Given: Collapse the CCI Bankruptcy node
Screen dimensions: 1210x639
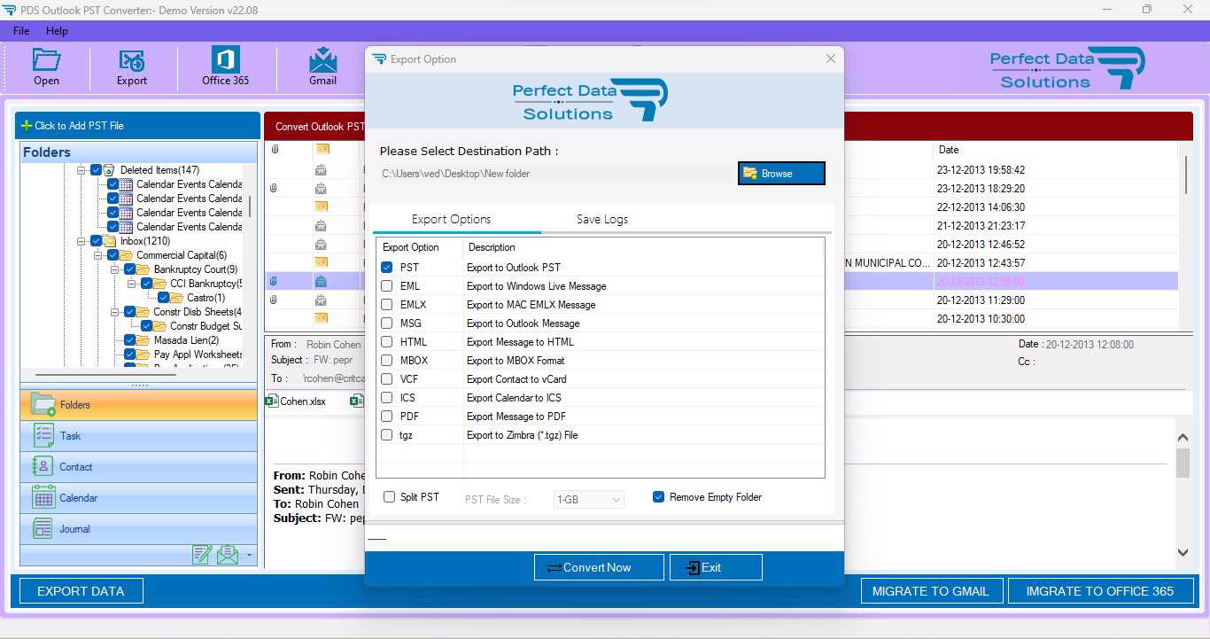Looking at the screenshot, I should [x=132, y=284].
